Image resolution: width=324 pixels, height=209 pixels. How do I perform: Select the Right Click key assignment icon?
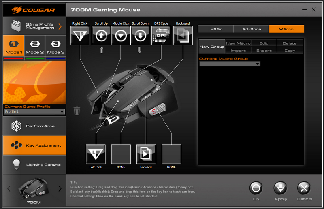(80, 36)
